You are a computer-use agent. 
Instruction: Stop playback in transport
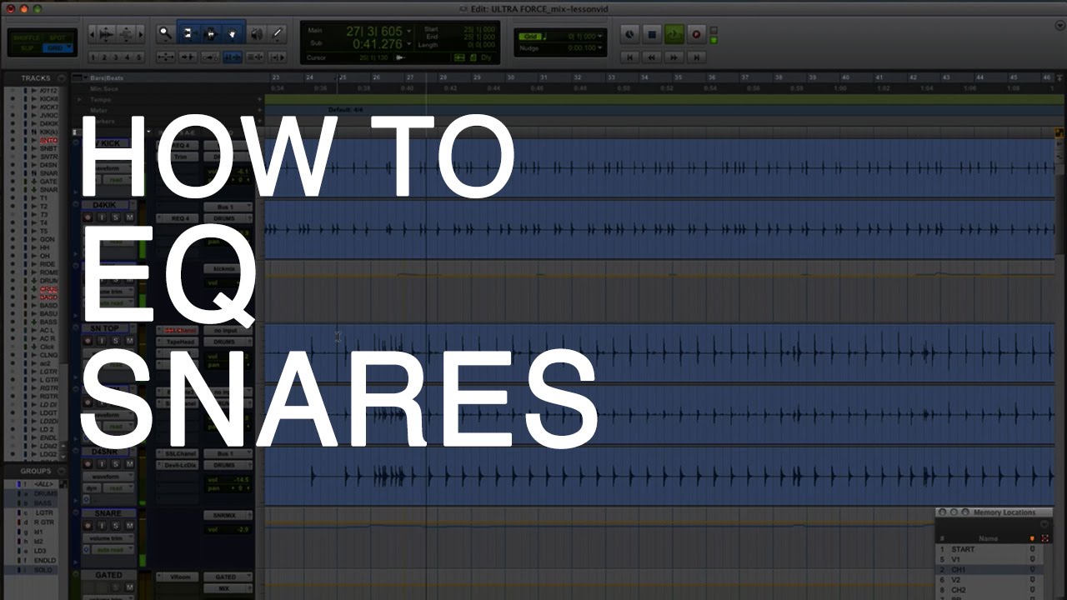pos(652,34)
